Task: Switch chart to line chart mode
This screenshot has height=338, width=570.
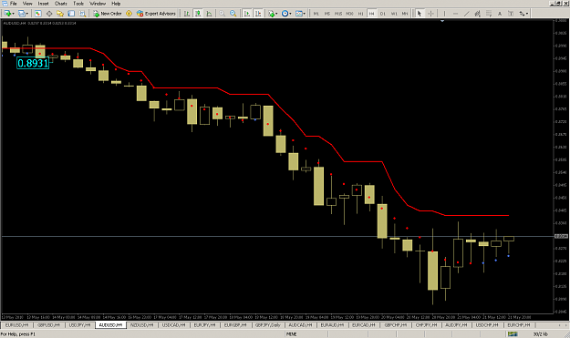Action: (210, 14)
